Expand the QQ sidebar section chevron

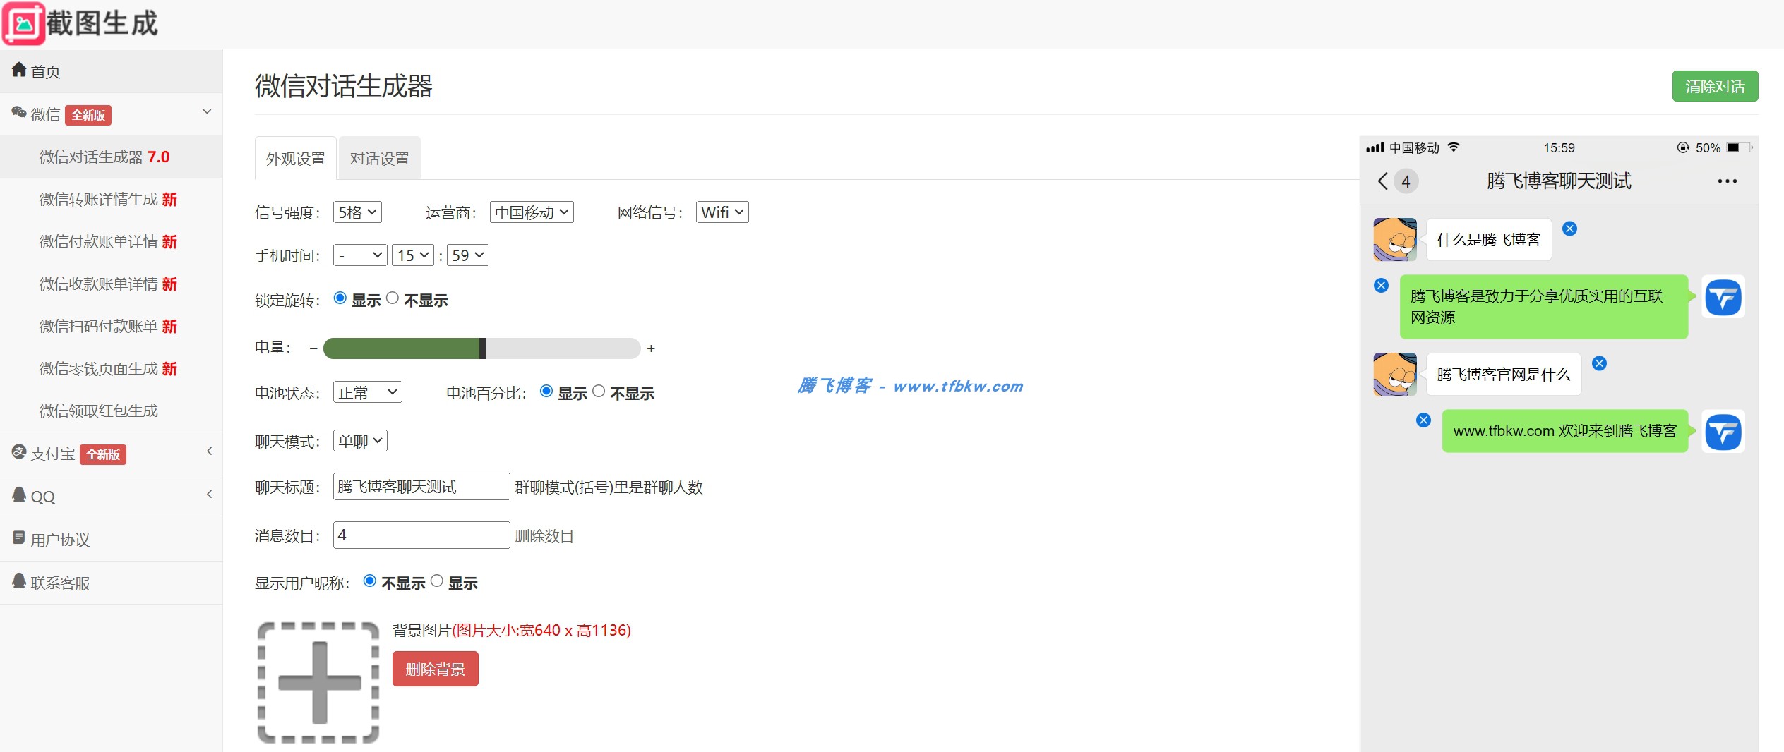tap(209, 495)
